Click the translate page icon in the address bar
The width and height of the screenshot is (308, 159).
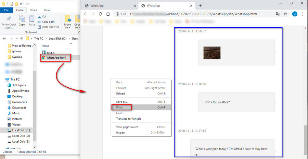tap(278, 14)
